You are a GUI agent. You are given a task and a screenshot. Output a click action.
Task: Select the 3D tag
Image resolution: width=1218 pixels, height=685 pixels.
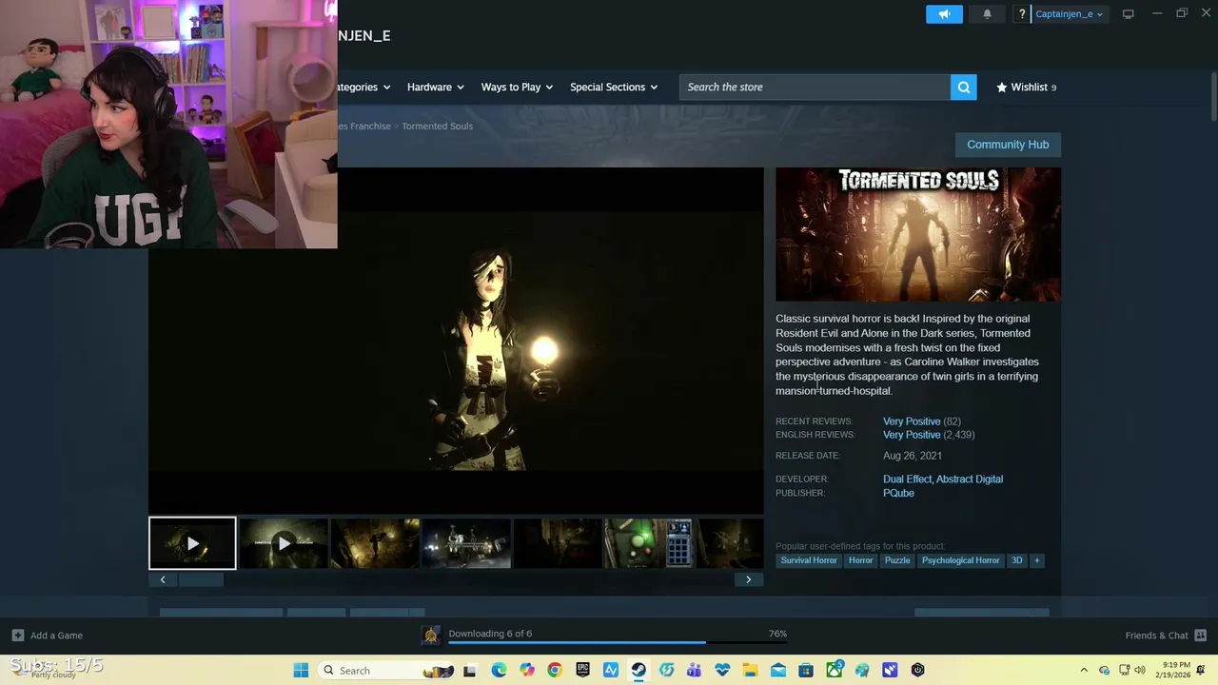pyautogui.click(x=1016, y=560)
